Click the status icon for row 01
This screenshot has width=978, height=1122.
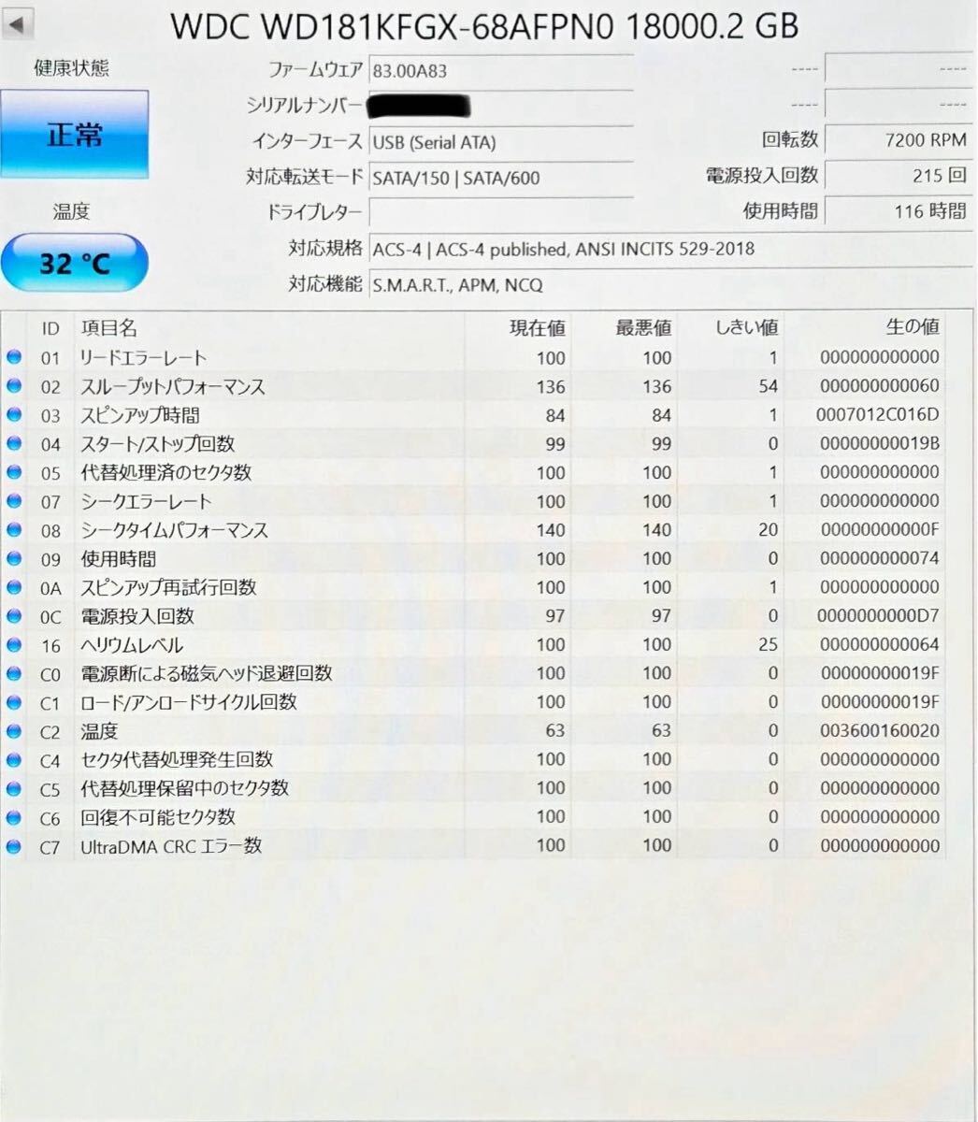point(13,357)
